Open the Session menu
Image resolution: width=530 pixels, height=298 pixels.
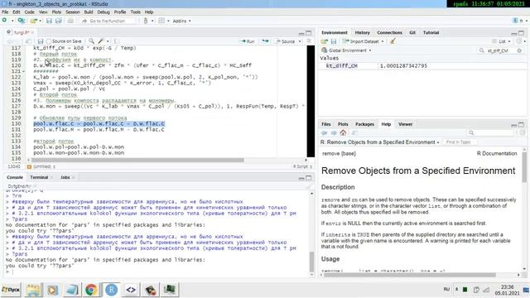coord(73,12)
